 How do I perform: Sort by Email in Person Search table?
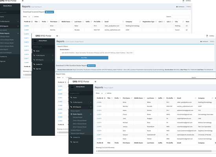click(196, 98)
